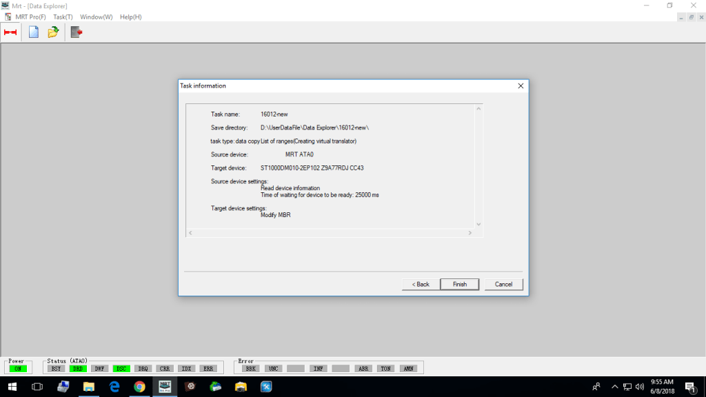706x397 pixels.
Task: Click the blank document toolbar icon
Action: 33,32
